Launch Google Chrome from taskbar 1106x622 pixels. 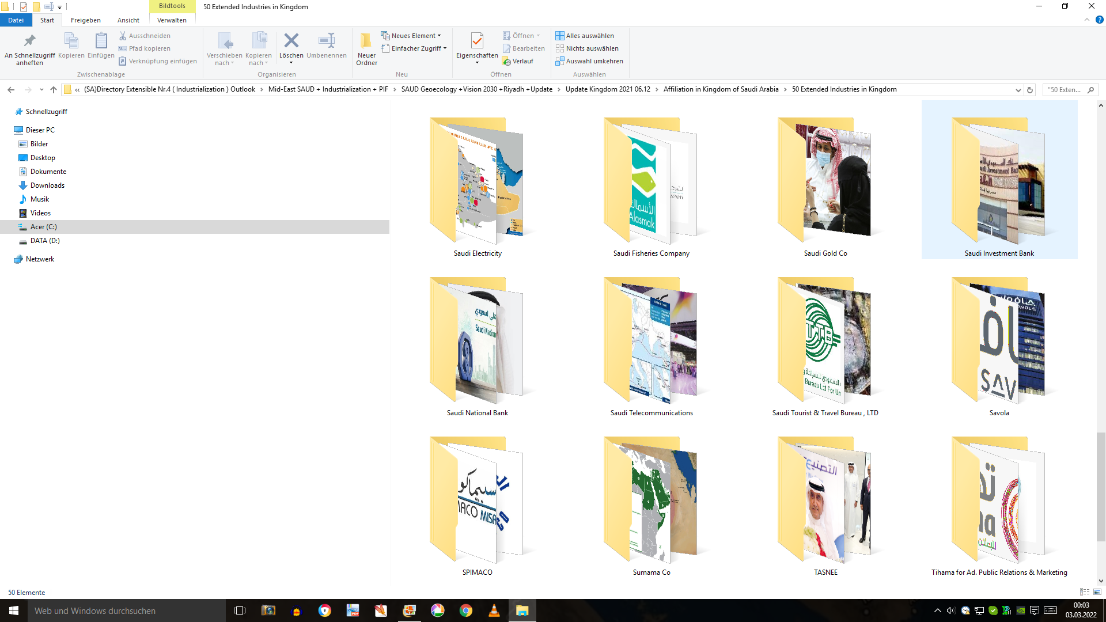(465, 610)
